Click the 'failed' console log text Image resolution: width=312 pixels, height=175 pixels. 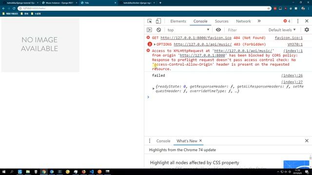[158, 75]
